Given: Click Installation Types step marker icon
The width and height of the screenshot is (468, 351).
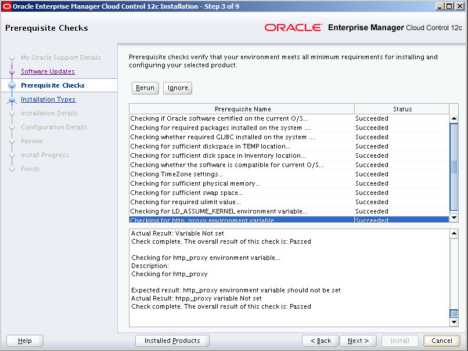Looking at the screenshot, I should point(12,100).
